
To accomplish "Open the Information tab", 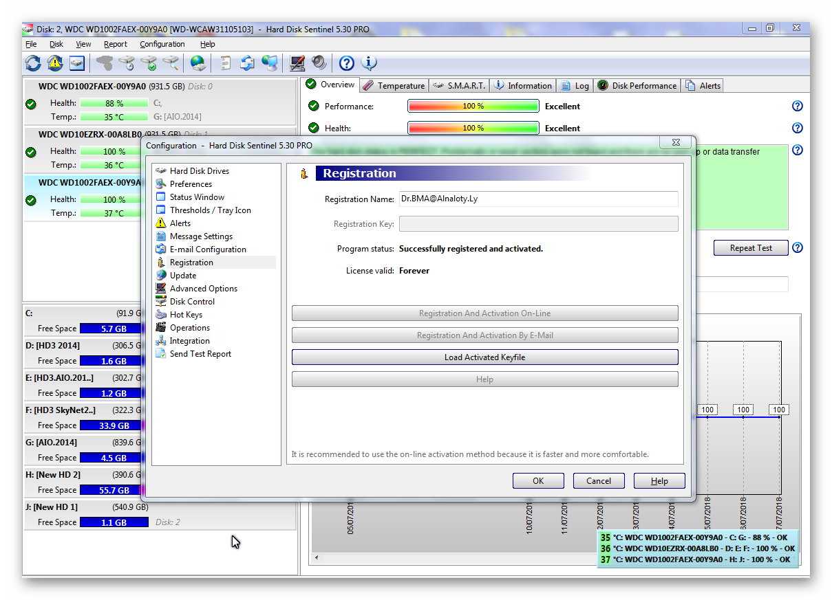I will pyautogui.click(x=522, y=85).
